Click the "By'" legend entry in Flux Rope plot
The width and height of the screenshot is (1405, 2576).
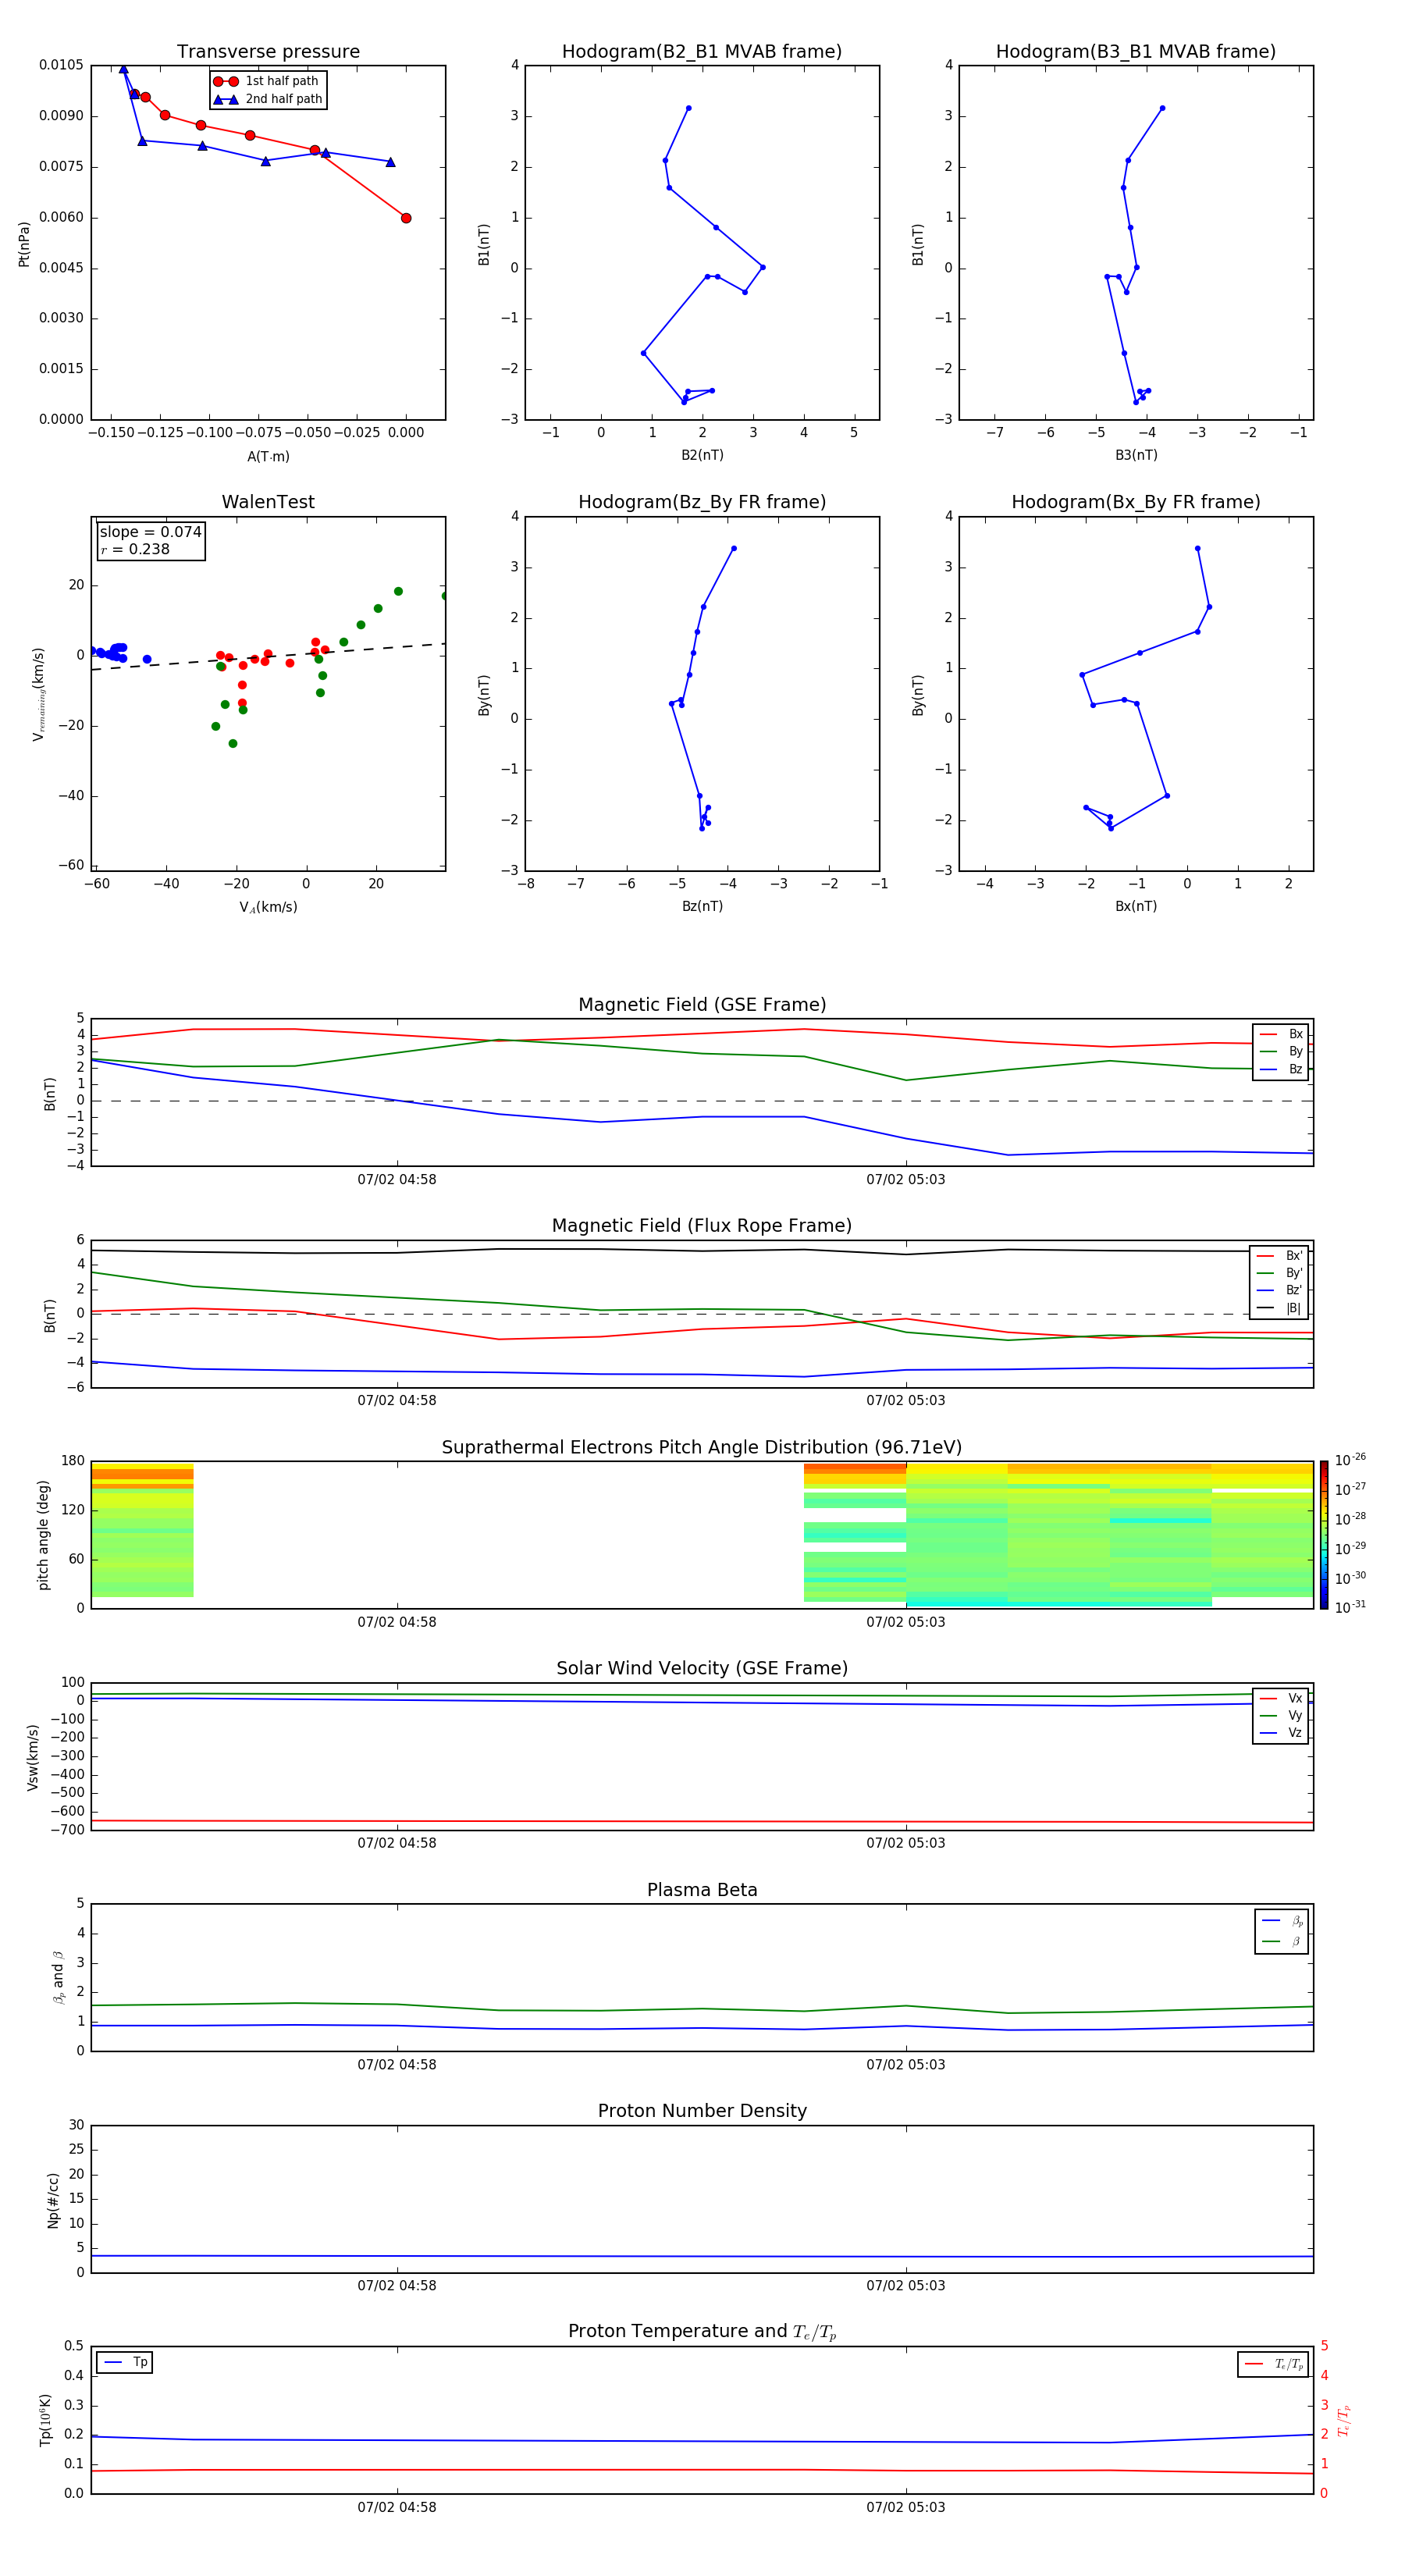coord(1280,1273)
